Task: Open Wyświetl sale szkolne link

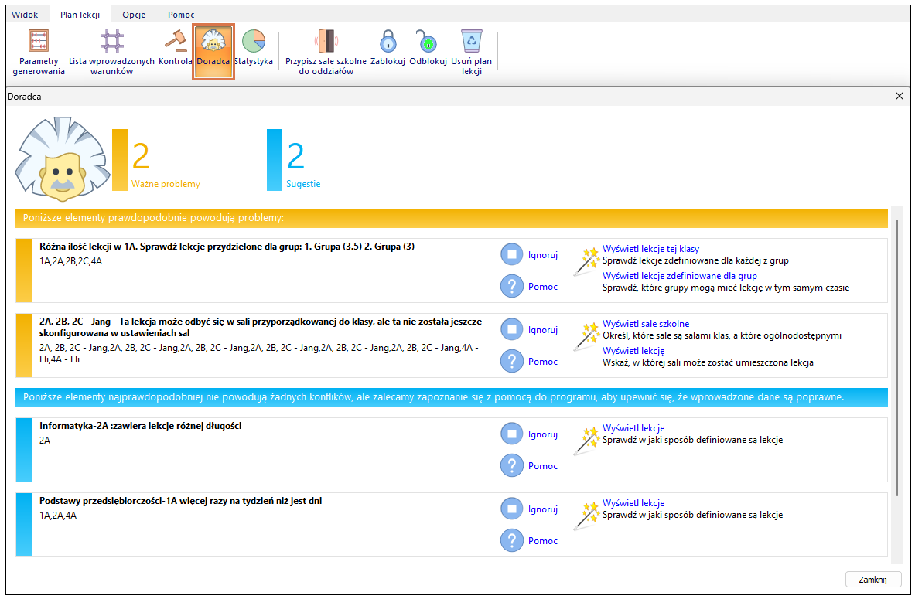Action: (646, 324)
